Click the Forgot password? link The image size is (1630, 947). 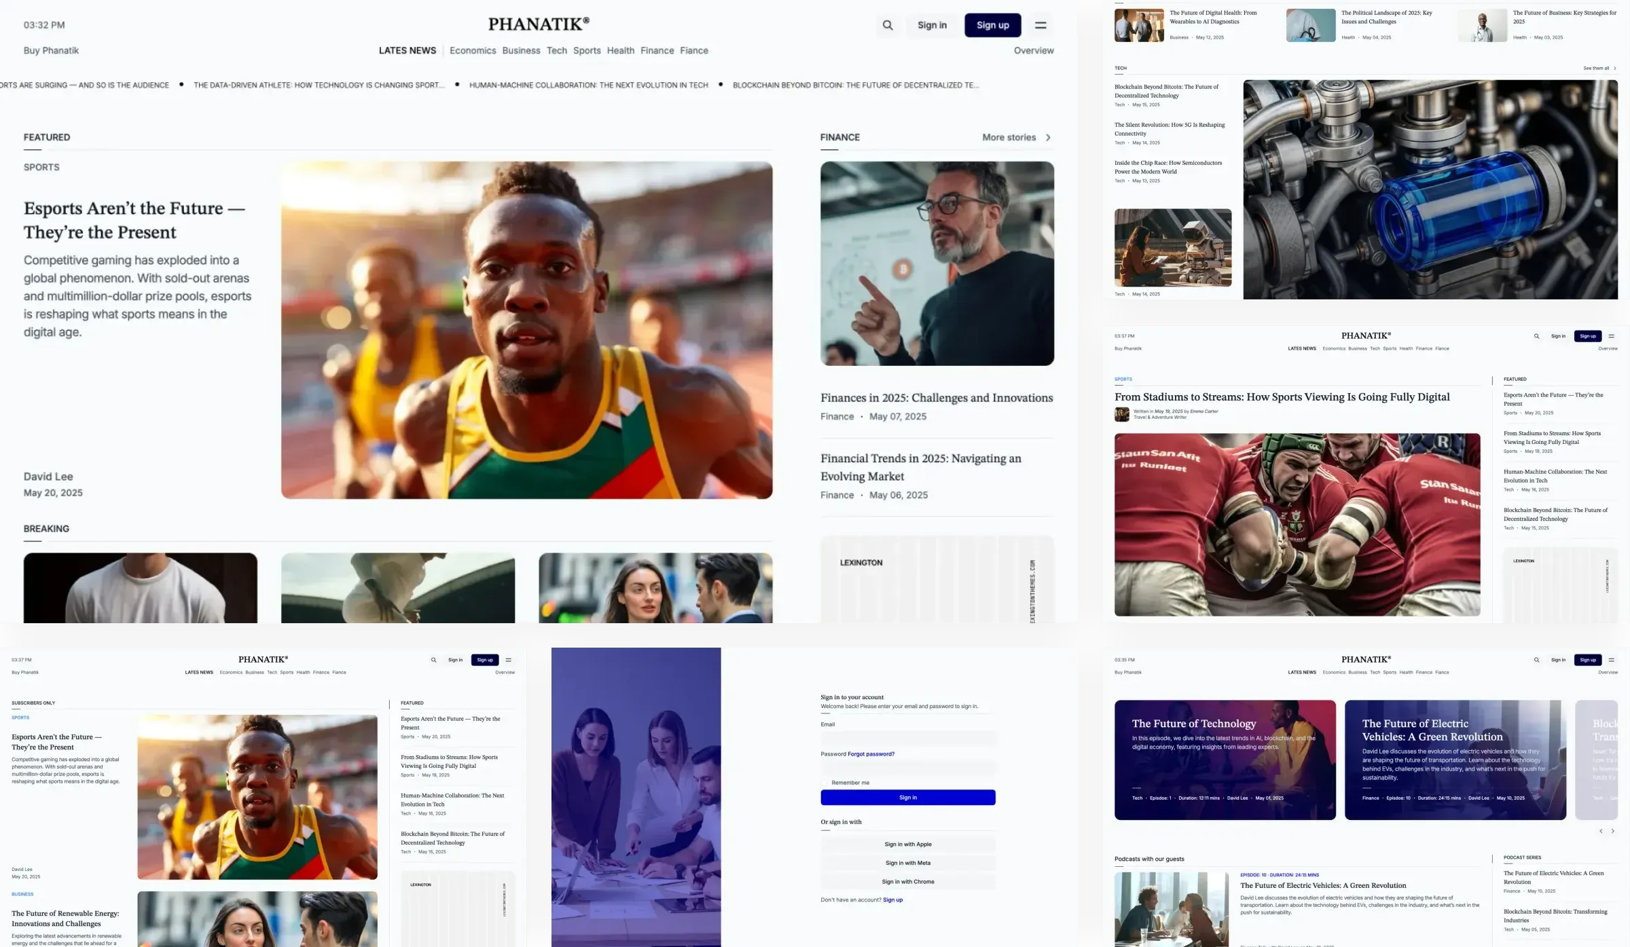point(871,754)
